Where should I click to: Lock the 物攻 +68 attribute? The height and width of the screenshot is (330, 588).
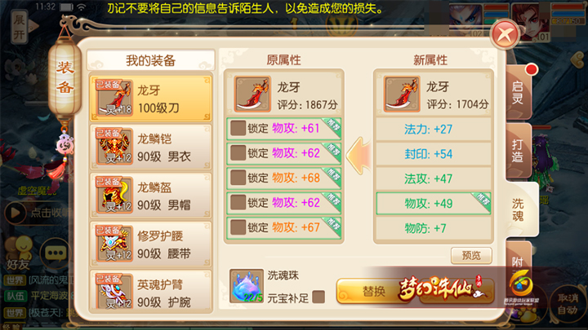(238, 178)
